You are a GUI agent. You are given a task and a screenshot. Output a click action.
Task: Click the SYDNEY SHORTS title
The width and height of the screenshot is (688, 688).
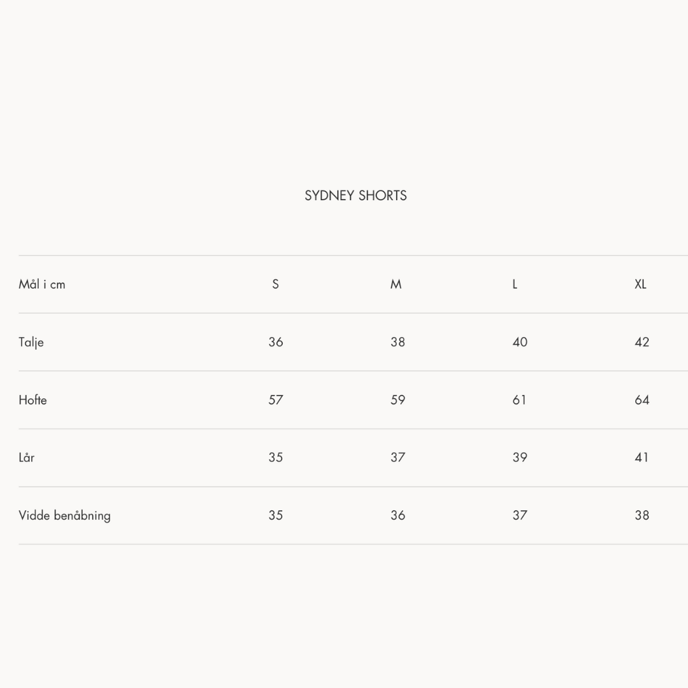pos(355,196)
